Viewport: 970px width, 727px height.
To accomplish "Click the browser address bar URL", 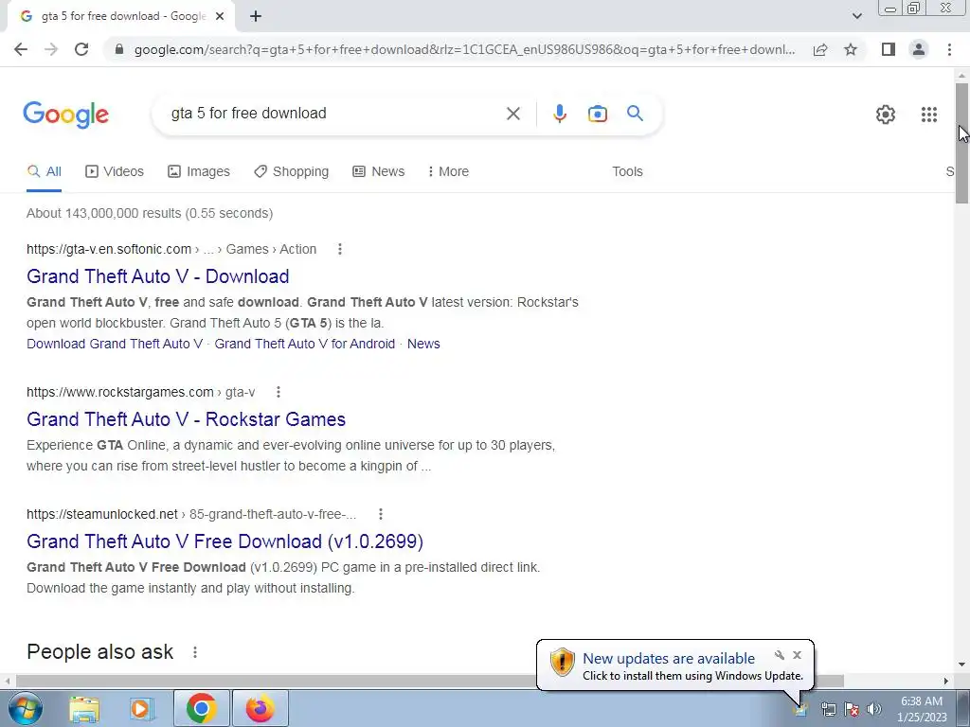I will coord(464,49).
